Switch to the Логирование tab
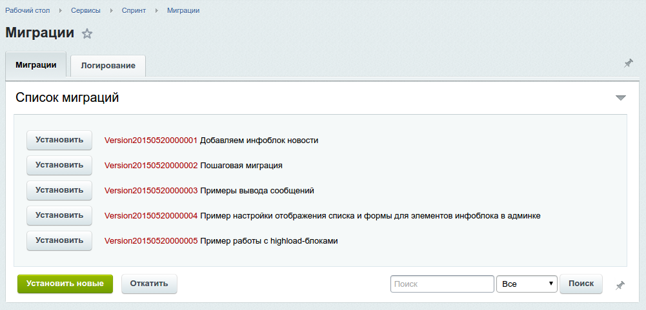646x310 pixels. point(108,66)
